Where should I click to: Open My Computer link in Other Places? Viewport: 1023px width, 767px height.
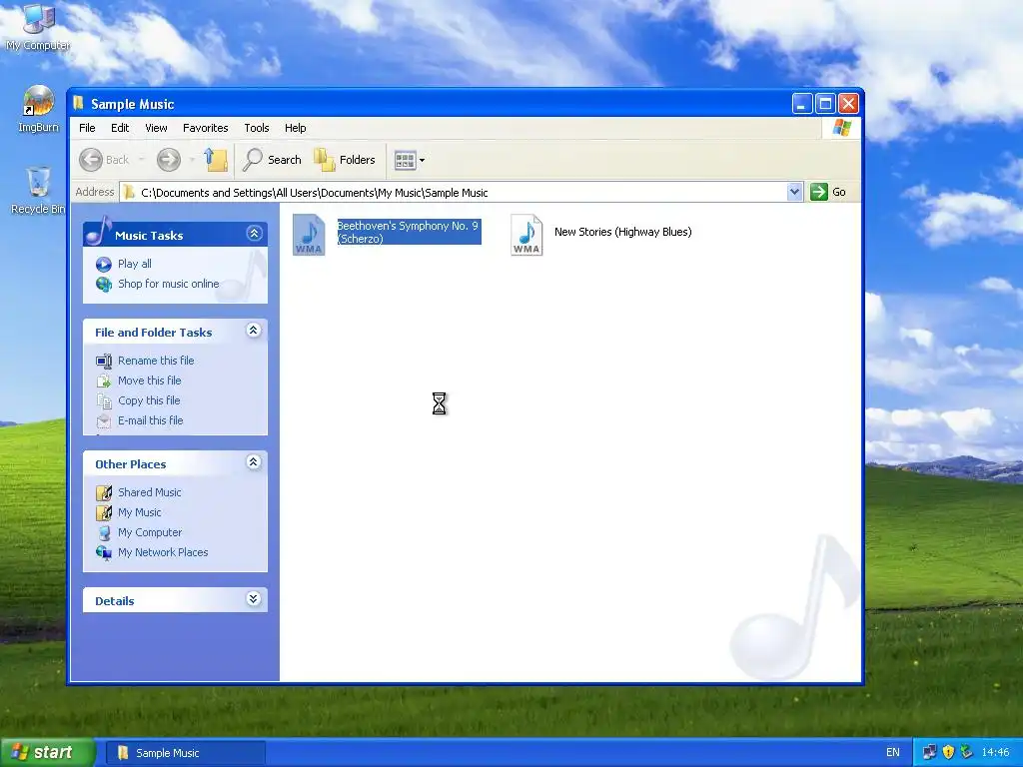point(150,532)
